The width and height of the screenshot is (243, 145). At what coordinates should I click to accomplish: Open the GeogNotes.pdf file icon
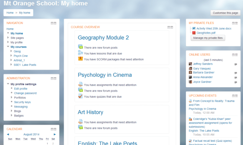(194, 33)
